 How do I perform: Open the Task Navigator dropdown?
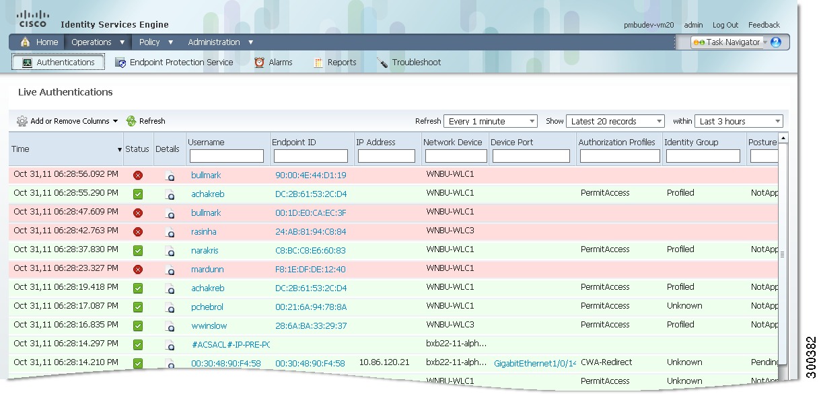(x=729, y=42)
